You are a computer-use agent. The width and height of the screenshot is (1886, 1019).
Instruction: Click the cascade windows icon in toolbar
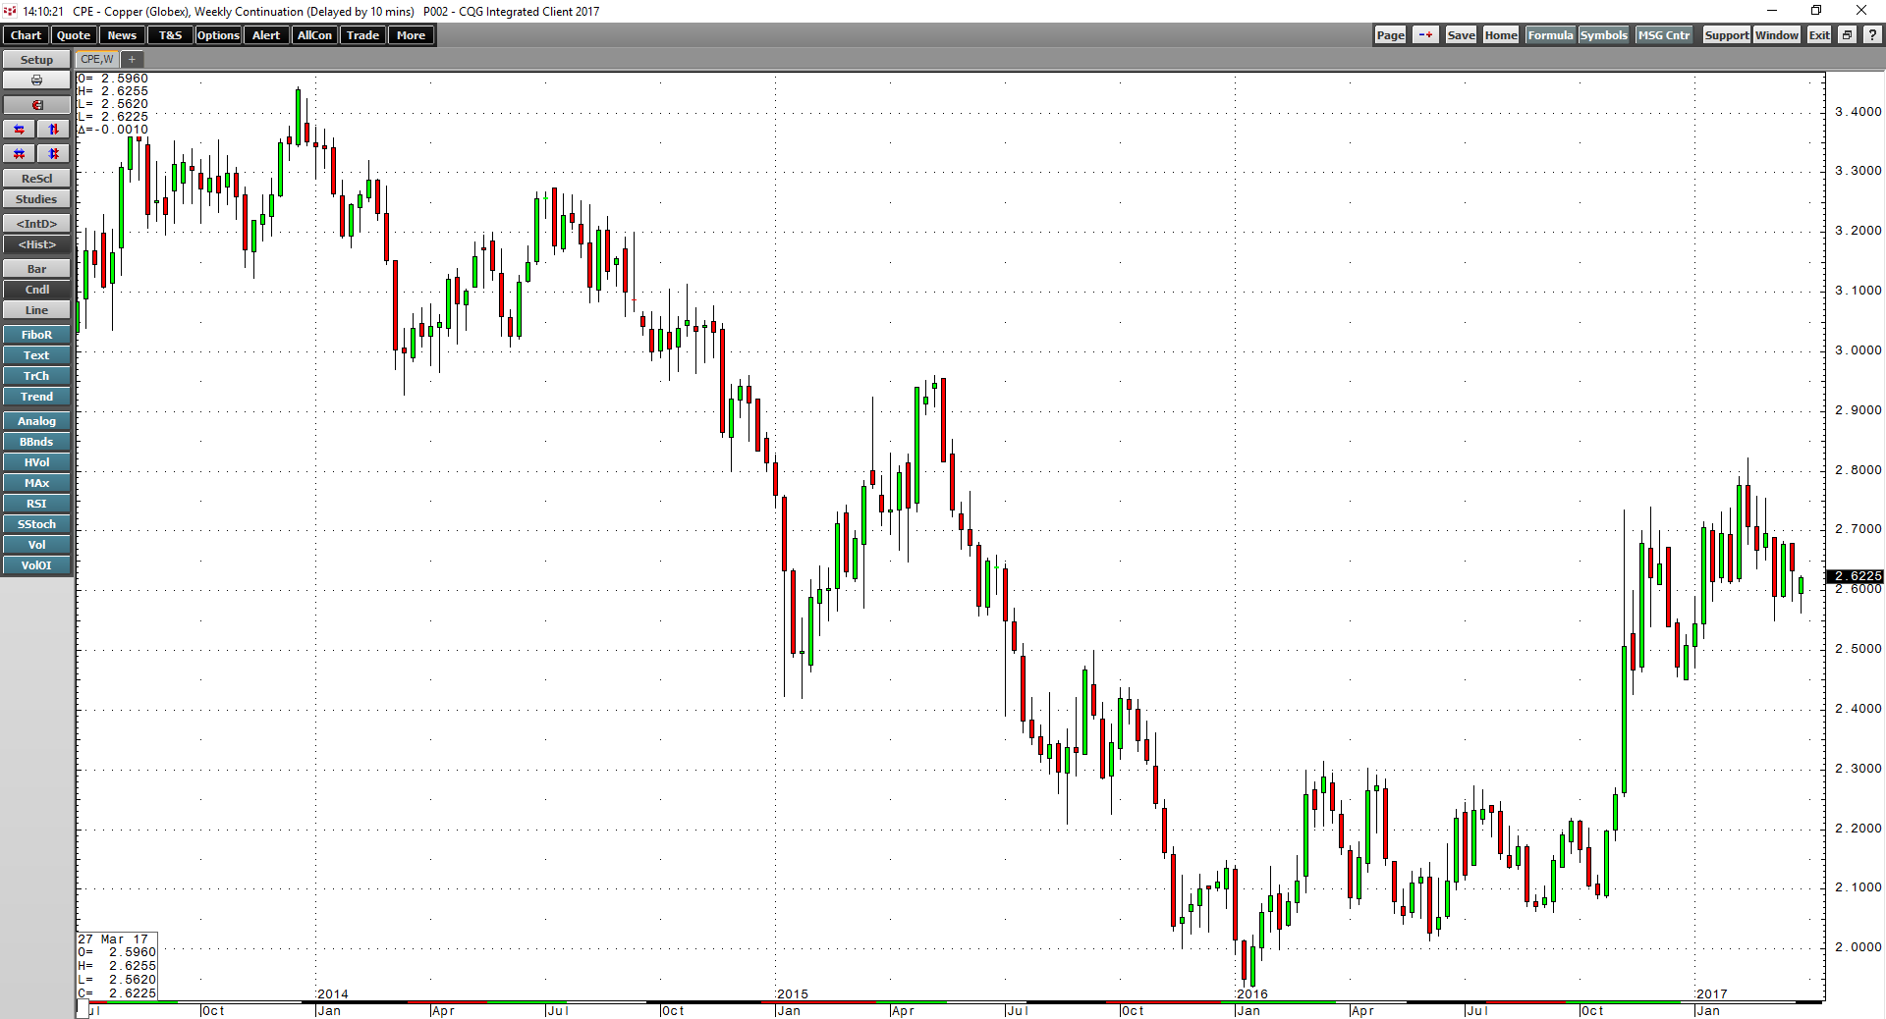[x=1847, y=35]
